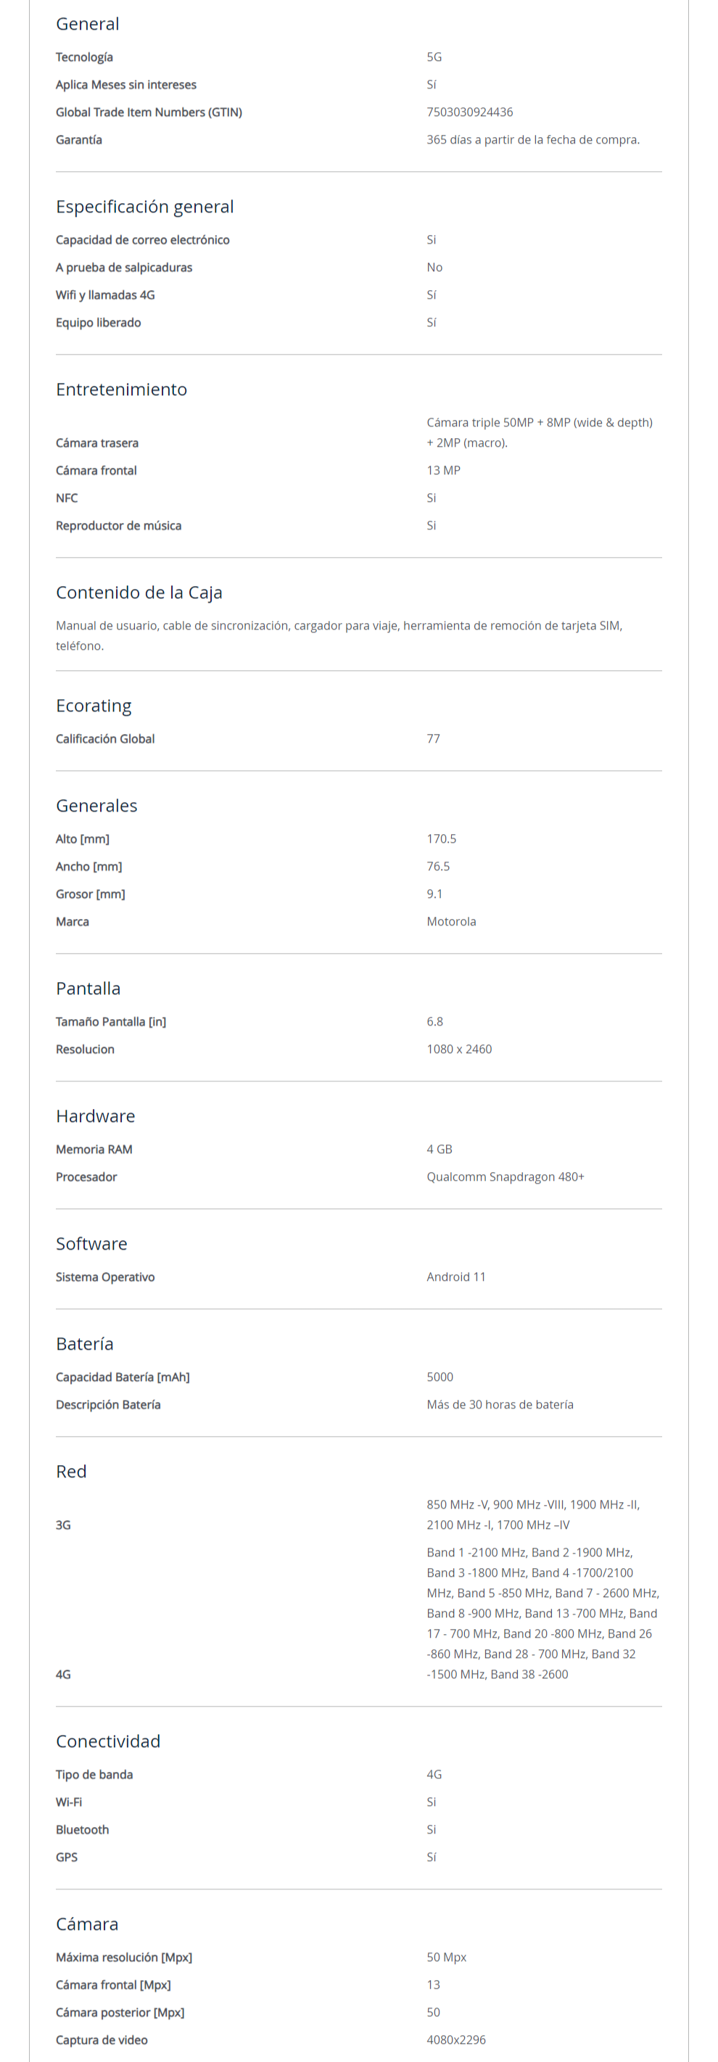Click the Sistema Operativo value Android 11
The width and height of the screenshot is (718, 2062).
(x=455, y=1277)
